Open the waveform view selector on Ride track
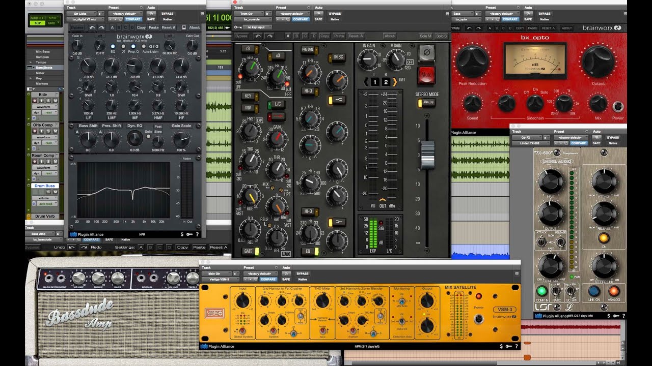The image size is (652, 366). click(44, 107)
